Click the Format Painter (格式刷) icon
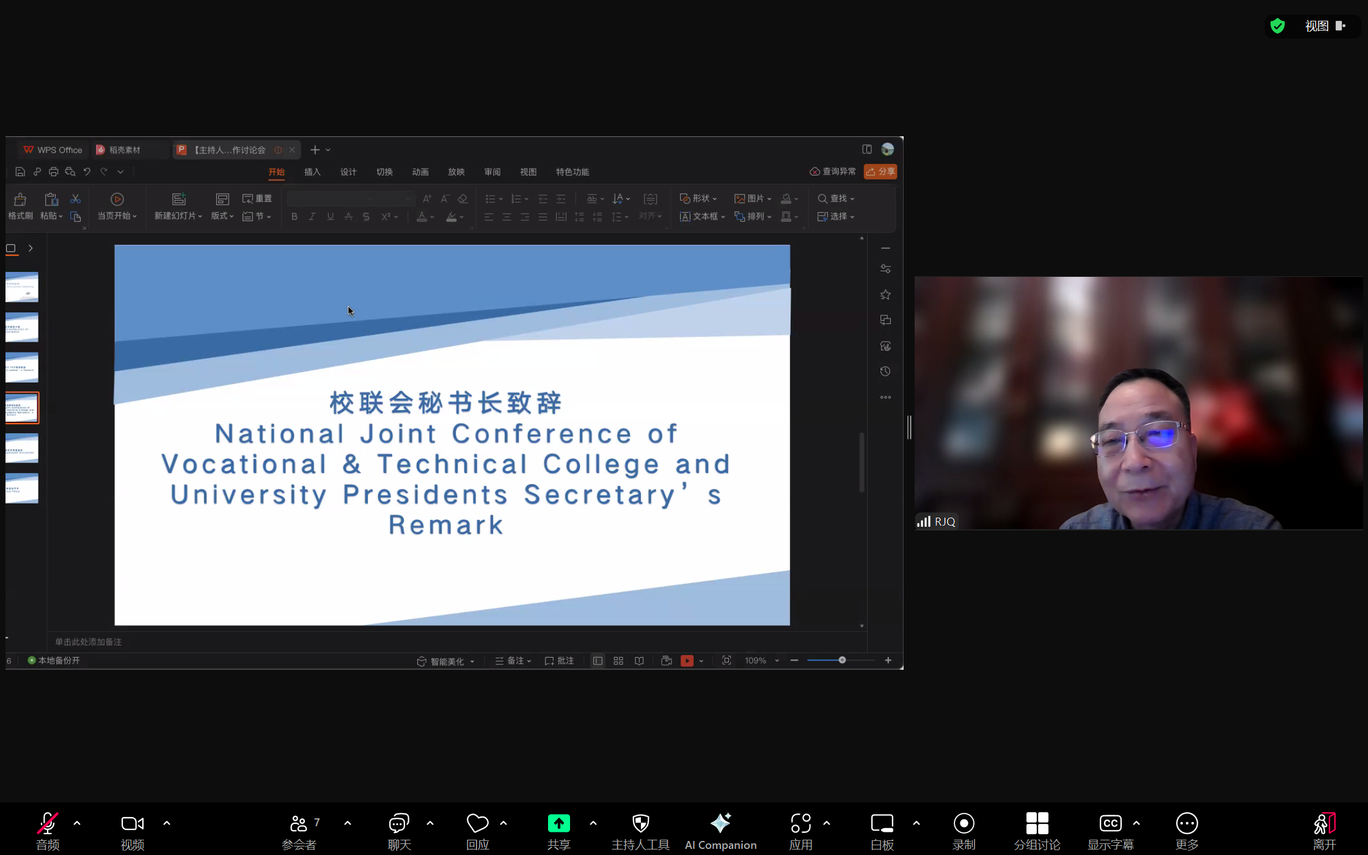The height and width of the screenshot is (855, 1368). click(x=20, y=200)
